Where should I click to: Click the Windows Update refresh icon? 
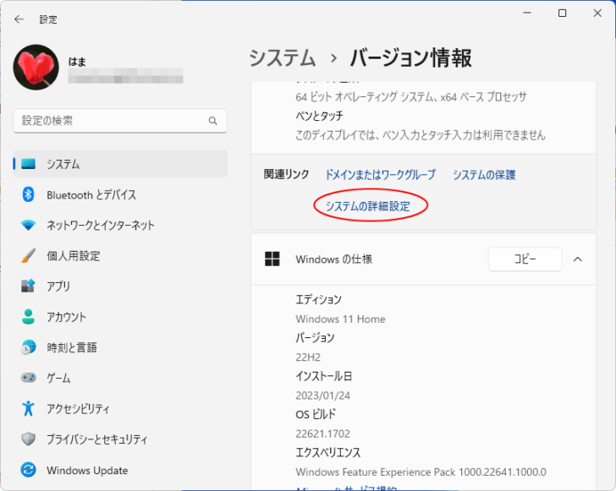28,470
